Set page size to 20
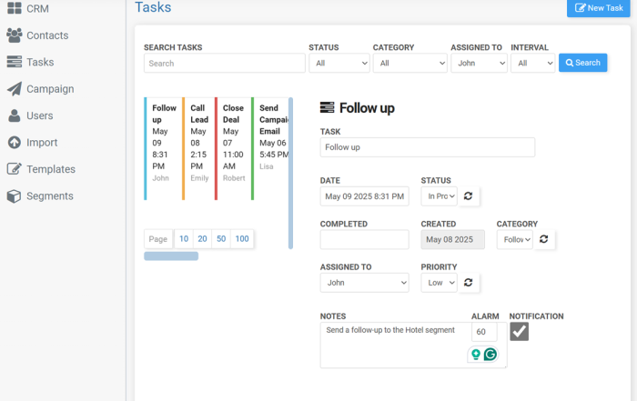Screen dimensions: 637x401 pyautogui.click(x=202, y=238)
